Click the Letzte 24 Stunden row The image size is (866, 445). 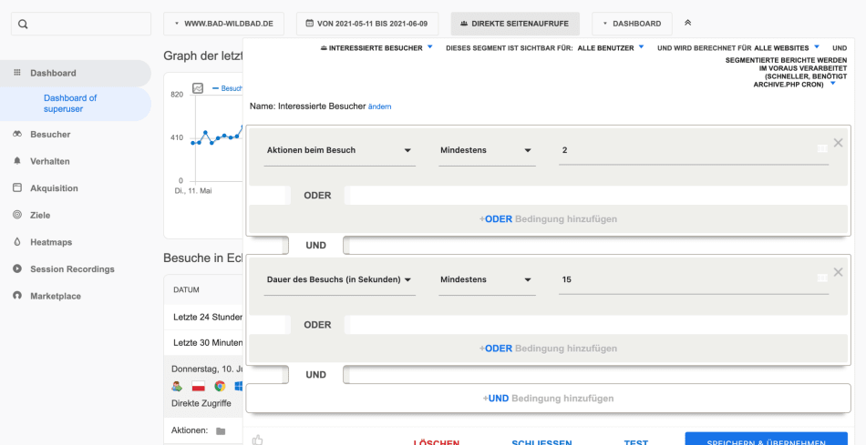point(204,317)
